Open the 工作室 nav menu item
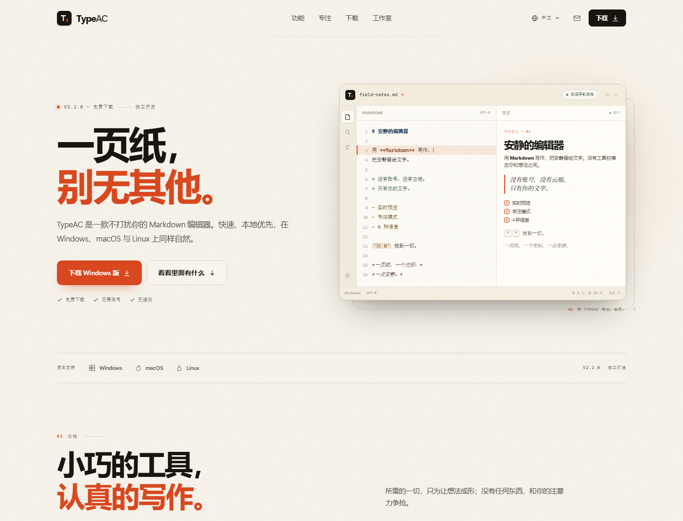Viewport: 683px width, 521px height. tap(382, 18)
